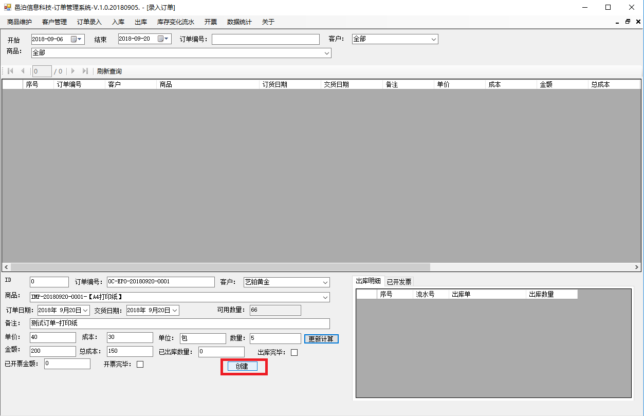Open start date calendar picker icon
The image size is (644, 416).
click(x=76, y=39)
